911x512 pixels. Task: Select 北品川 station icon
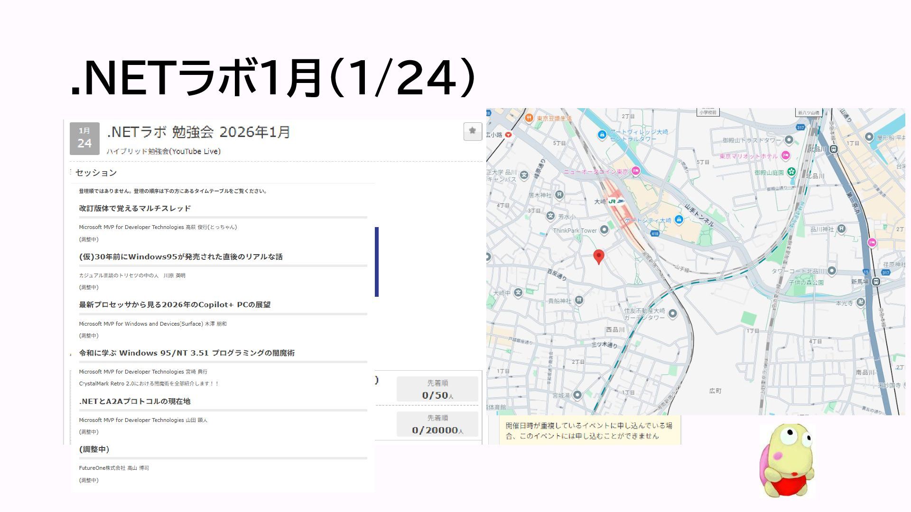click(834, 149)
